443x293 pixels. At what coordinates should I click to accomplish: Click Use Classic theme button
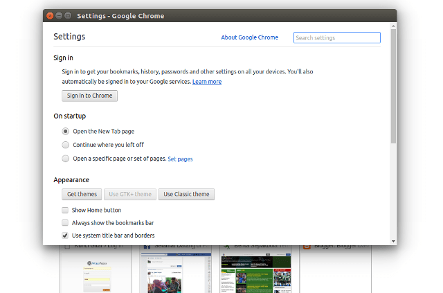[186, 195]
